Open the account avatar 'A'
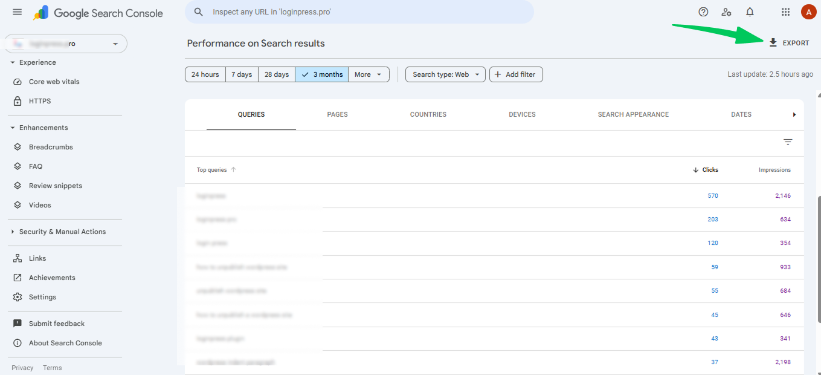 pos(808,11)
